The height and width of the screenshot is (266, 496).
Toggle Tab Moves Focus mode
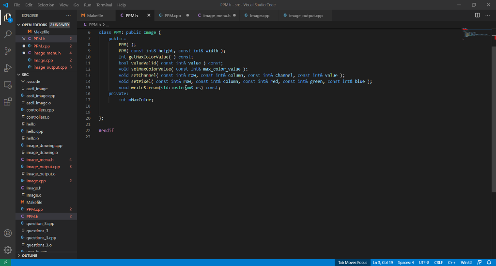352,263
